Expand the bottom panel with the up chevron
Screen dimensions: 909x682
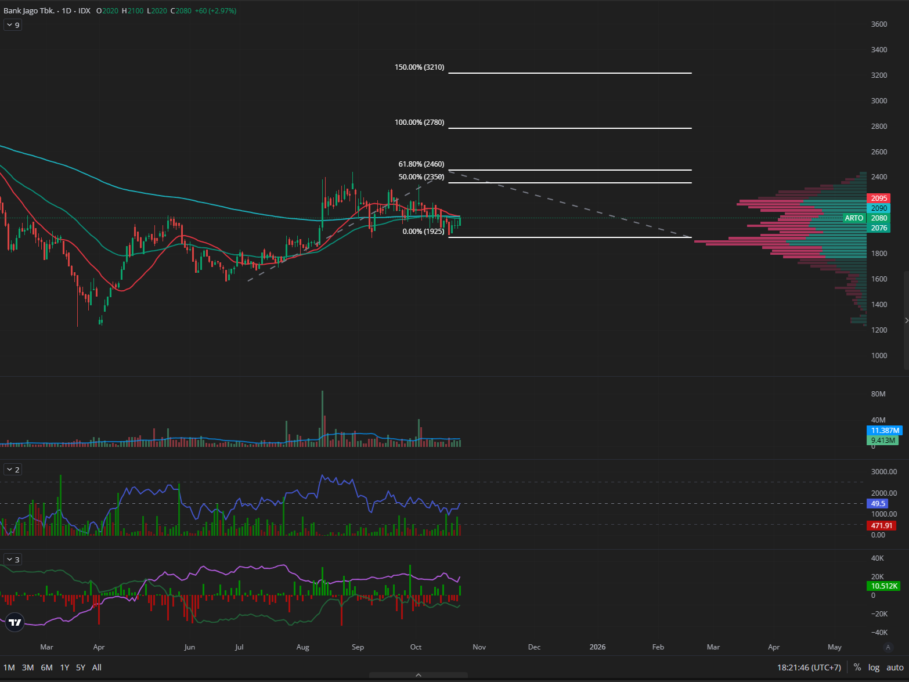click(x=419, y=675)
